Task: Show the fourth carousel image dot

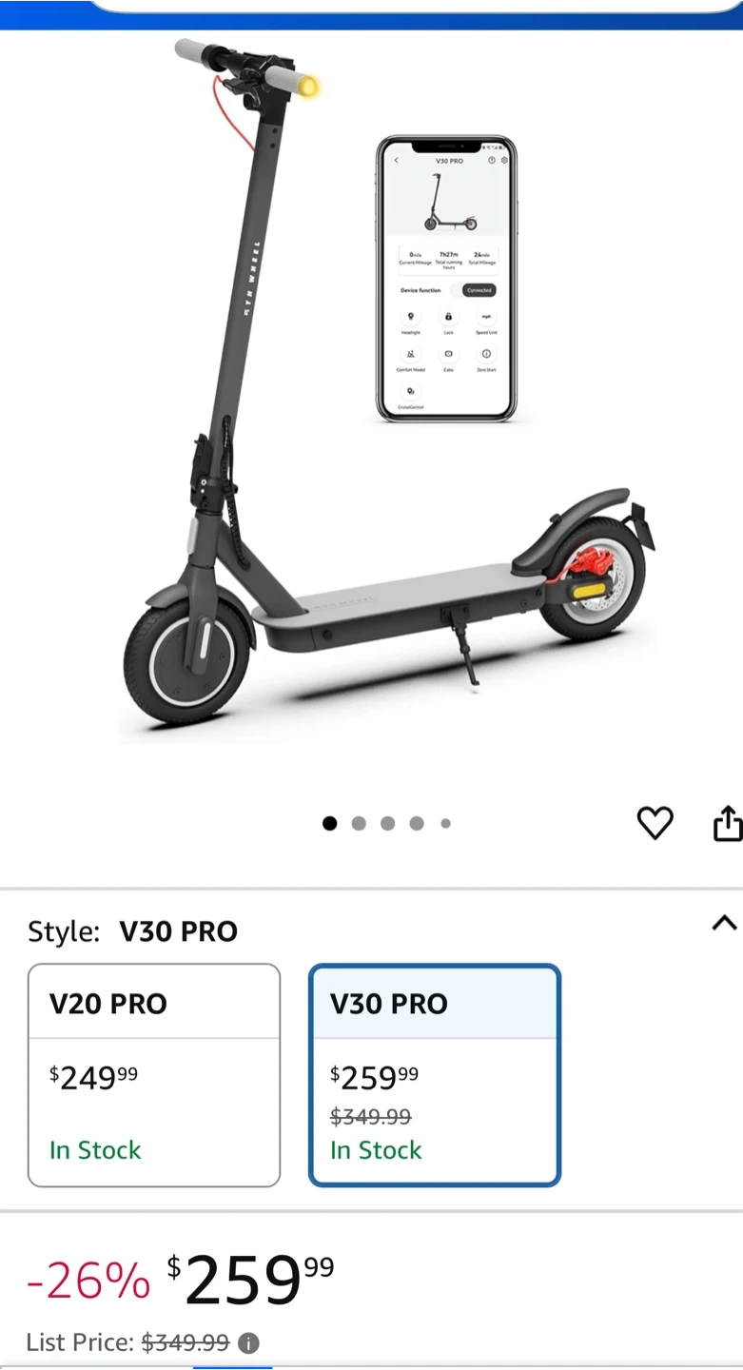Action: 417,824
